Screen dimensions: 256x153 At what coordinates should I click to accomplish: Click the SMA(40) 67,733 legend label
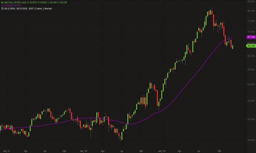click(12, 6)
